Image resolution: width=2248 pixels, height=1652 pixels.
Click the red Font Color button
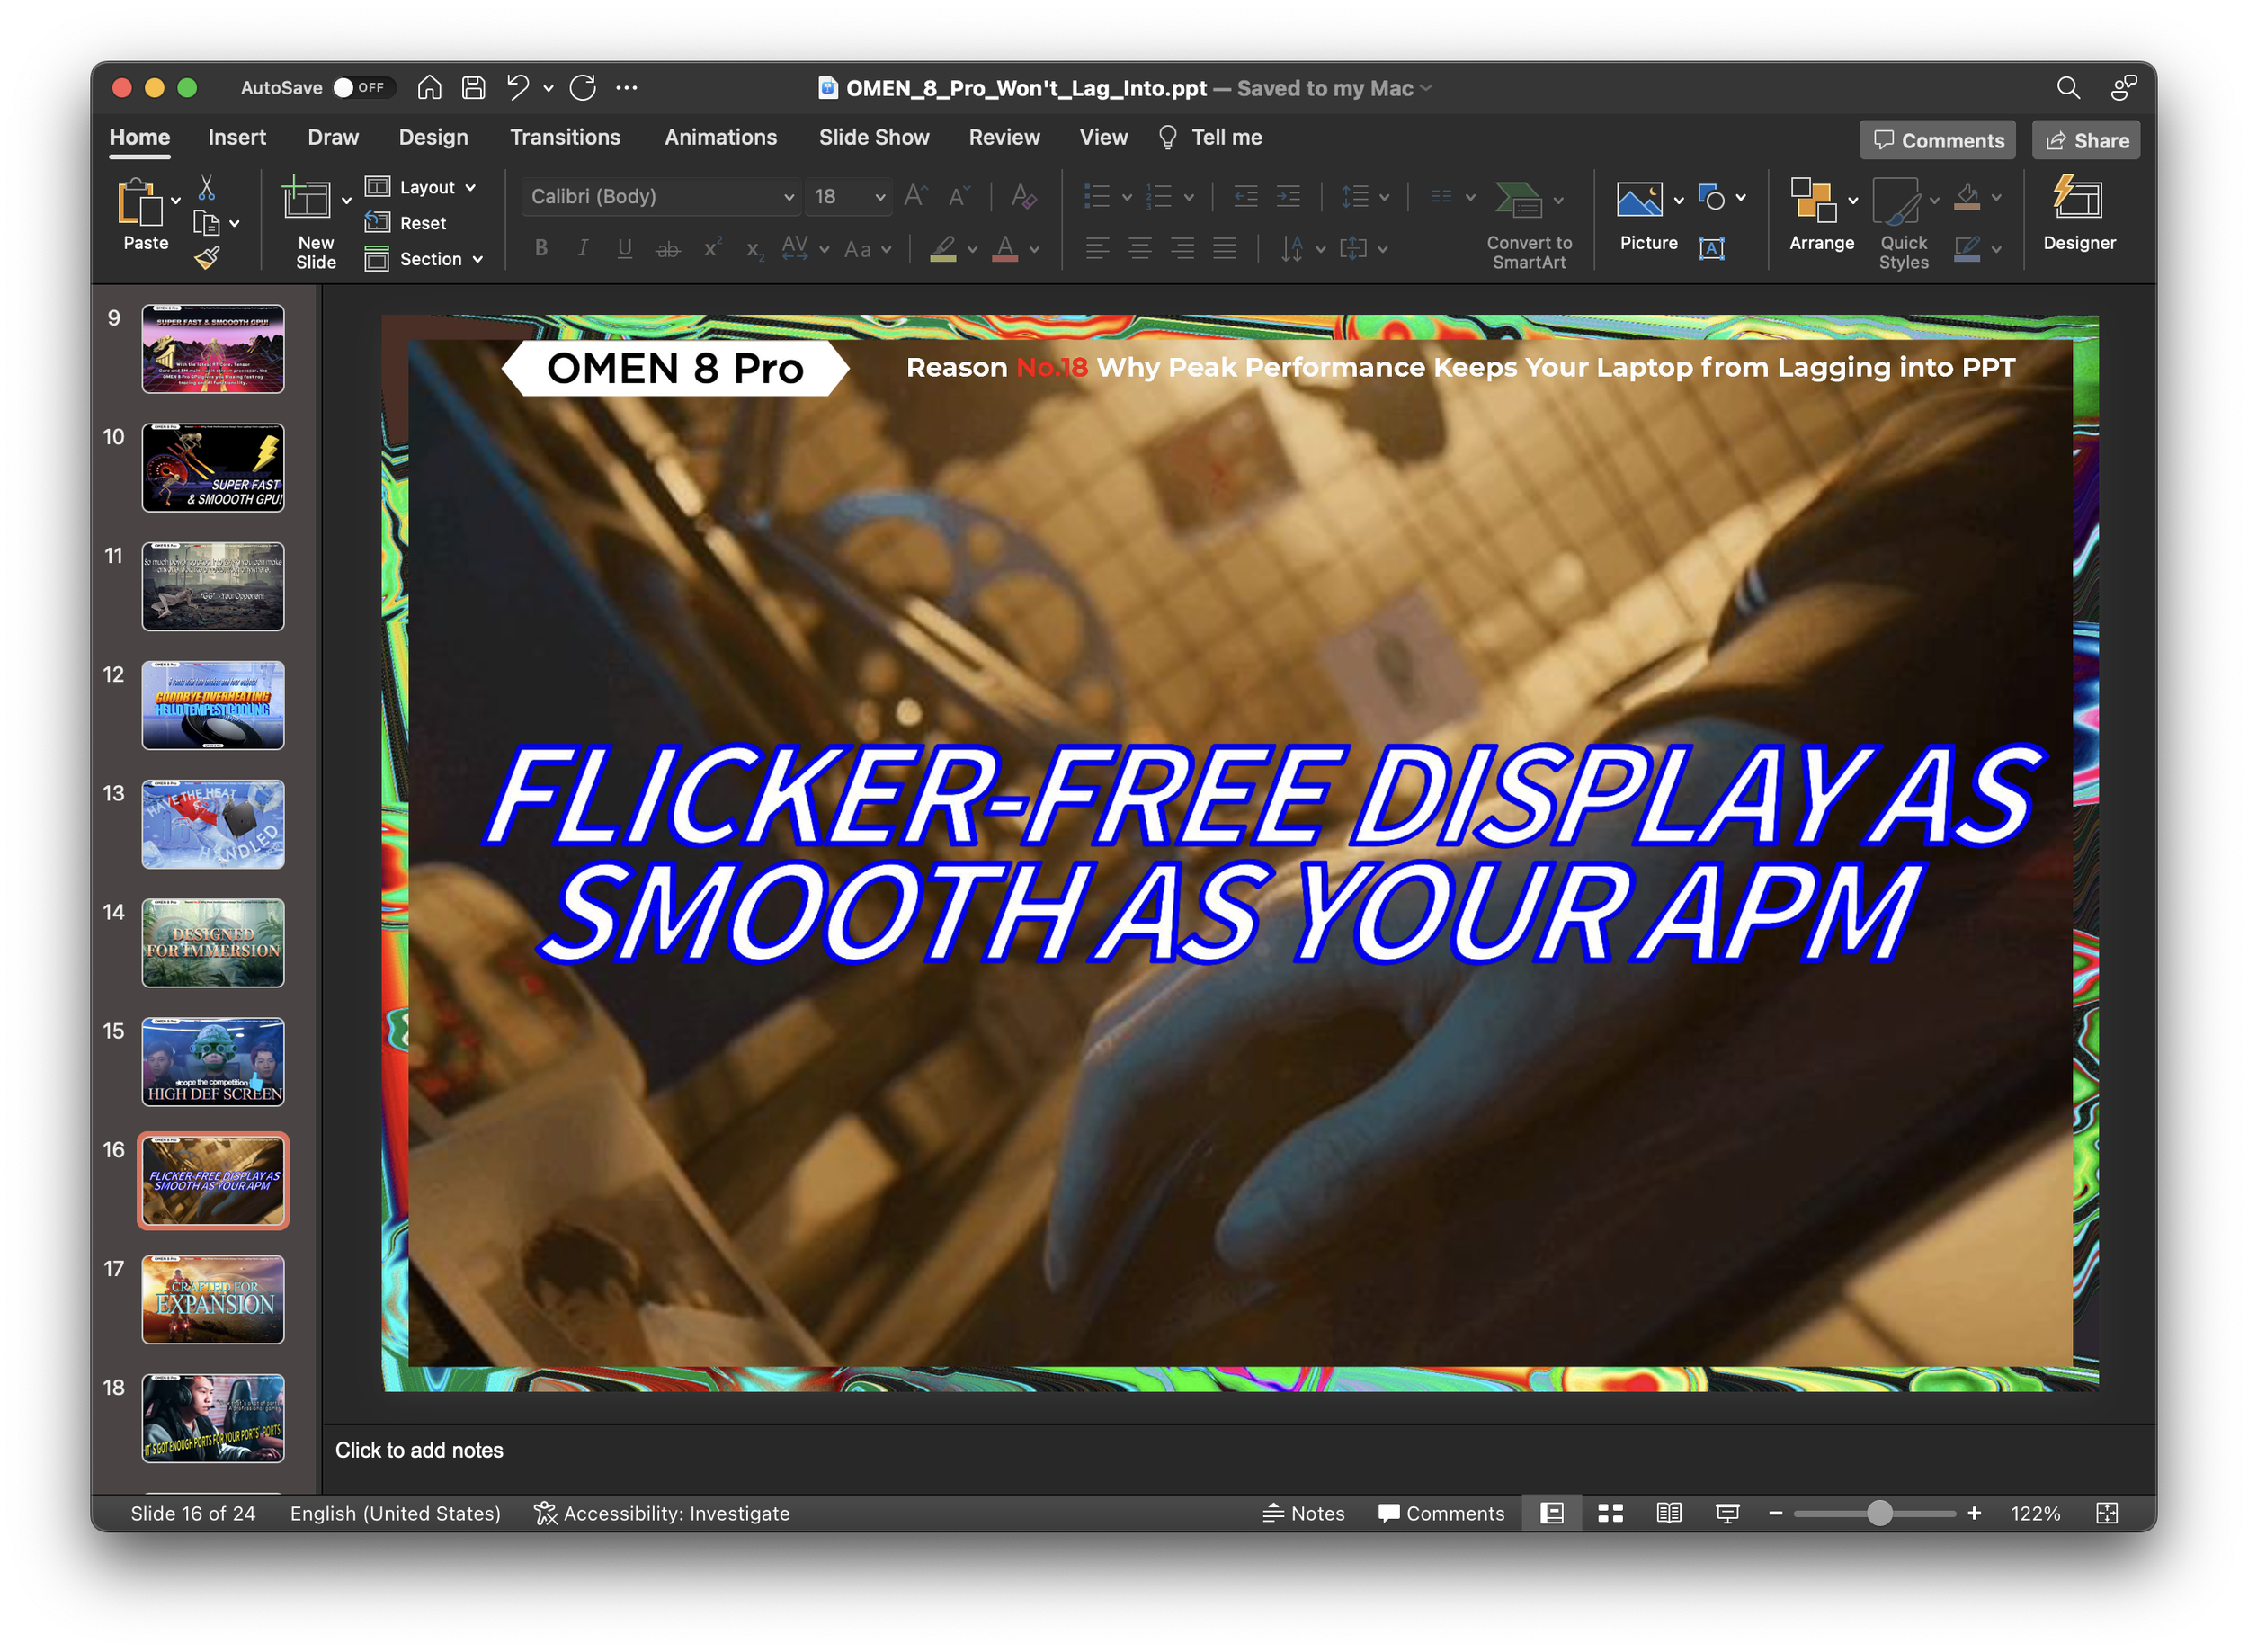point(1005,249)
